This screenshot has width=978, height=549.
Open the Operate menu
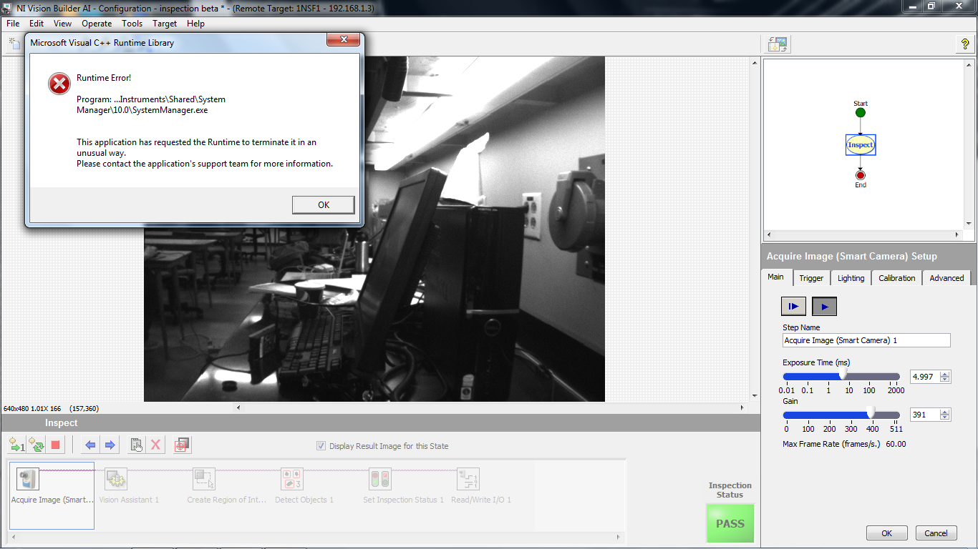click(97, 24)
